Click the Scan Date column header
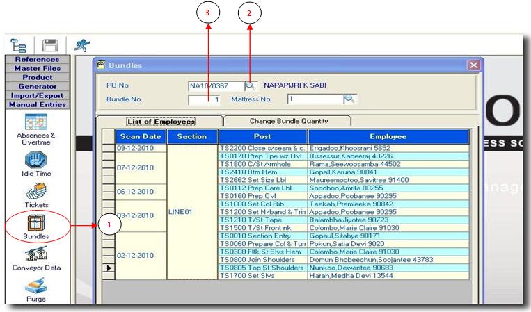 [141, 137]
